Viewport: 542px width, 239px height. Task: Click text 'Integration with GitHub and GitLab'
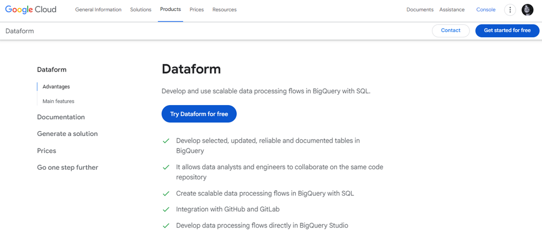[x=228, y=209]
